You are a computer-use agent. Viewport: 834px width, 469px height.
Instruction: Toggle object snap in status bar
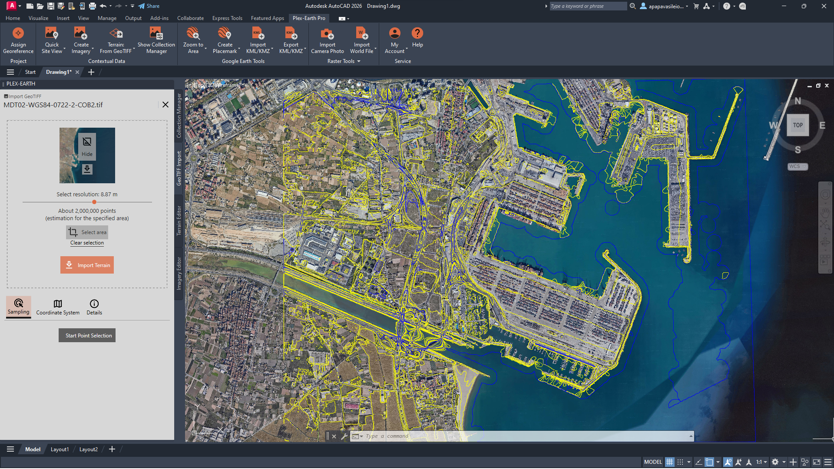coord(709,462)
